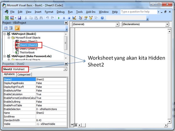Run the macro with the green play icon

tap(59, 18)
